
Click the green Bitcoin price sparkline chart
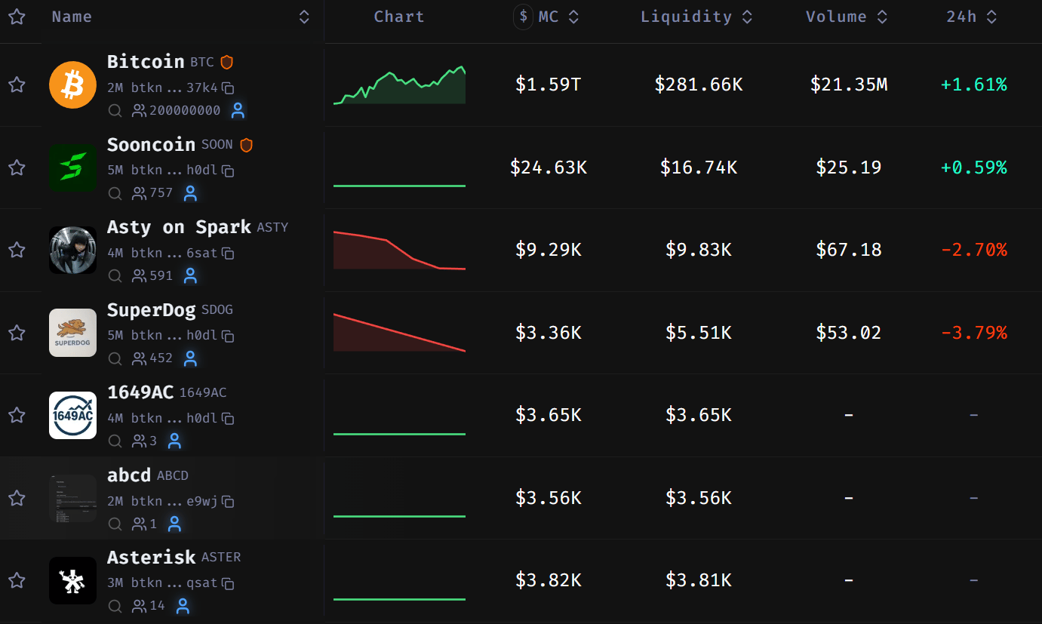tap(399, 85)
